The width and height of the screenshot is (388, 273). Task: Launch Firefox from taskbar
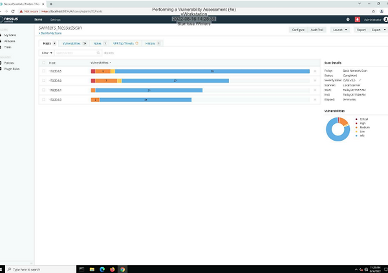pos(113,269)
